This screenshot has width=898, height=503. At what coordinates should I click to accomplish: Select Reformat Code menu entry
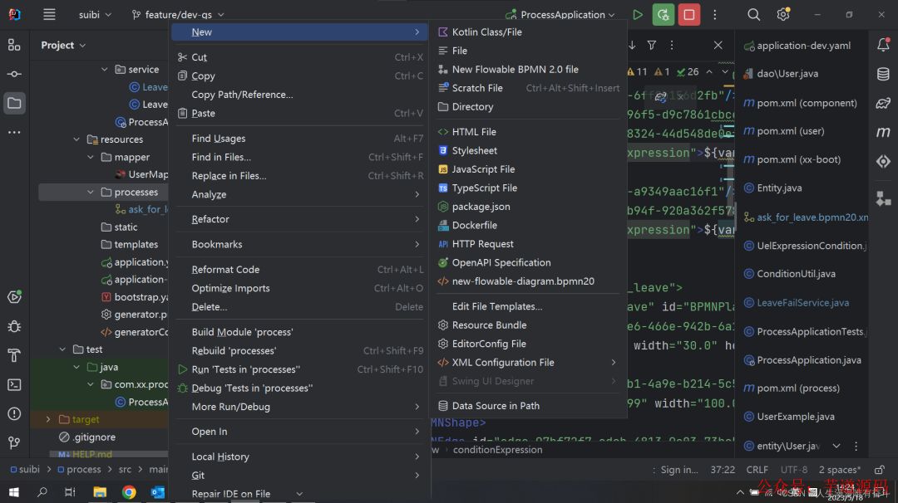tap(299, 269)
